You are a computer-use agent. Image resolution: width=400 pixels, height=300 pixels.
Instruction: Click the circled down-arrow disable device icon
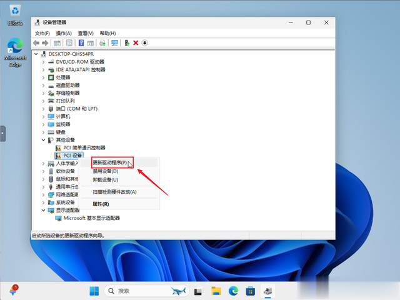144,43
